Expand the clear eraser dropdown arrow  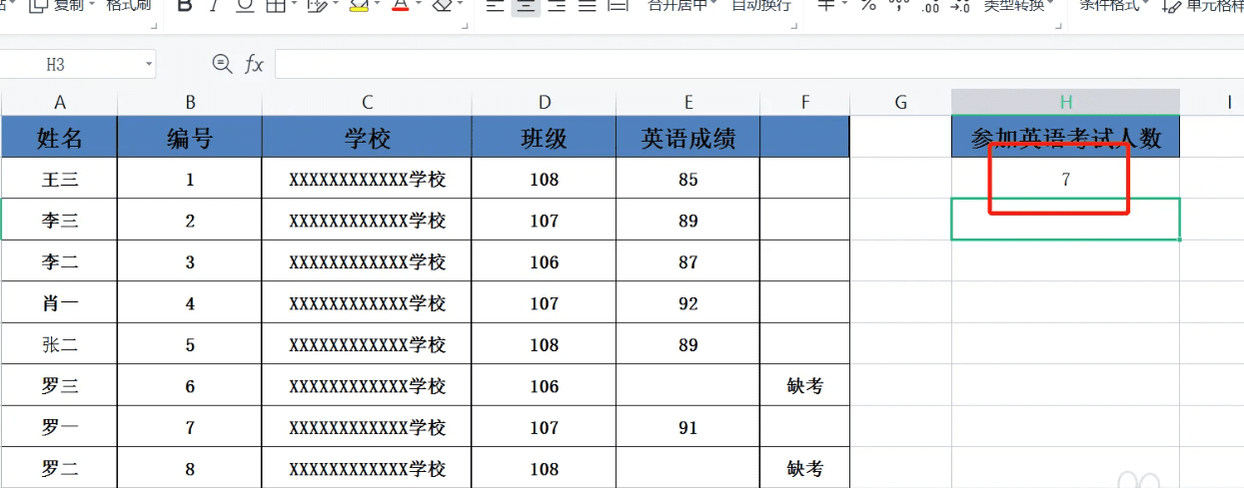462,5
